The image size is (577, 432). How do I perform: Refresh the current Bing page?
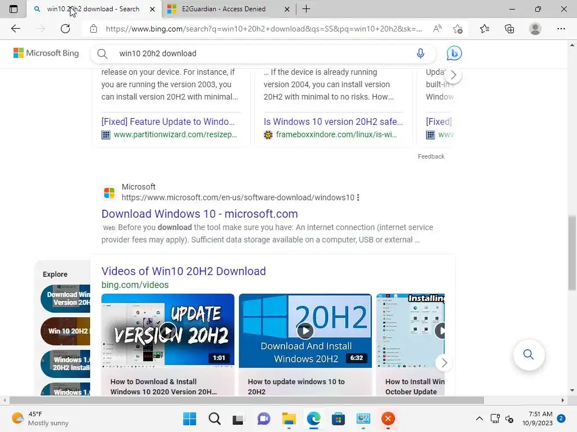point(65,29)
